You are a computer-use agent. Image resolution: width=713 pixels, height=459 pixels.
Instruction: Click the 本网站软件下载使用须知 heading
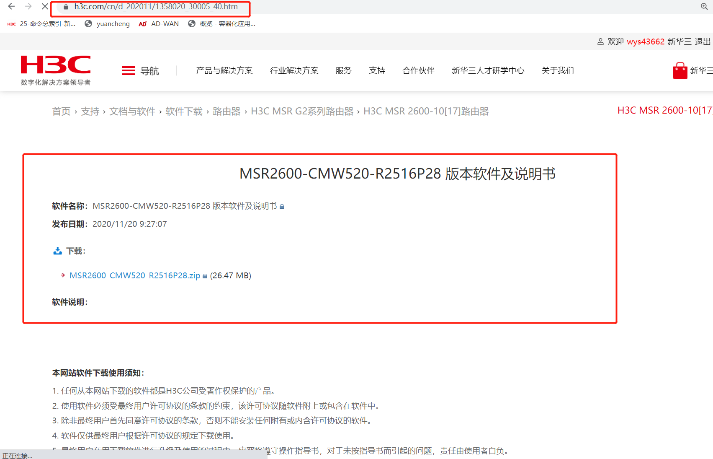pos(98,373)
